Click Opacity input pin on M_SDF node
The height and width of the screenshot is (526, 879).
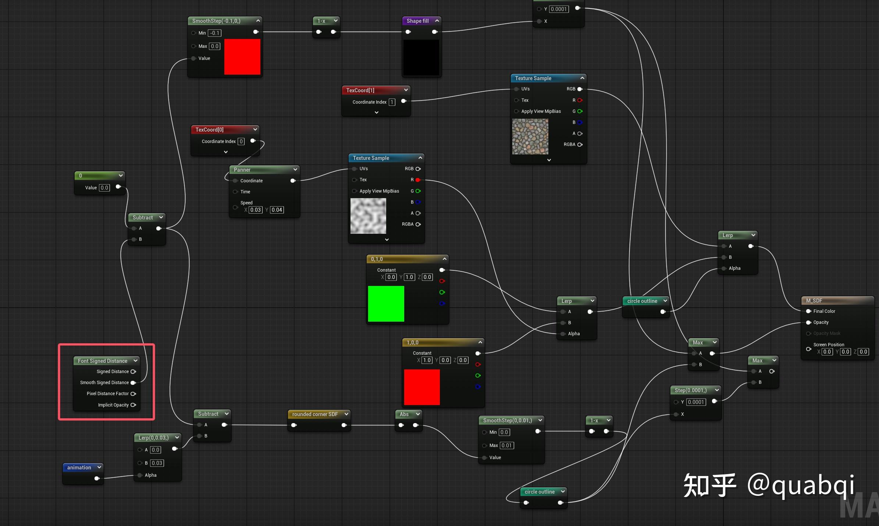pos(808,322)
